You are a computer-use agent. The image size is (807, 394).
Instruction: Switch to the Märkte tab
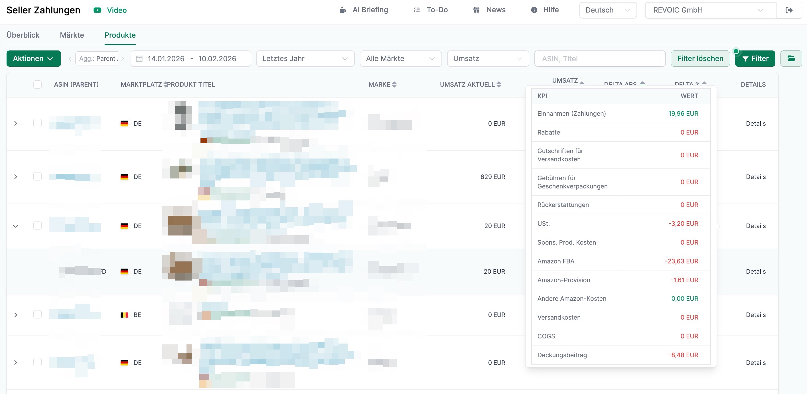72,35
